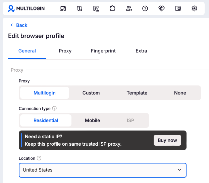
Task: Open the extensions puzzle icon
Action: 112,8
